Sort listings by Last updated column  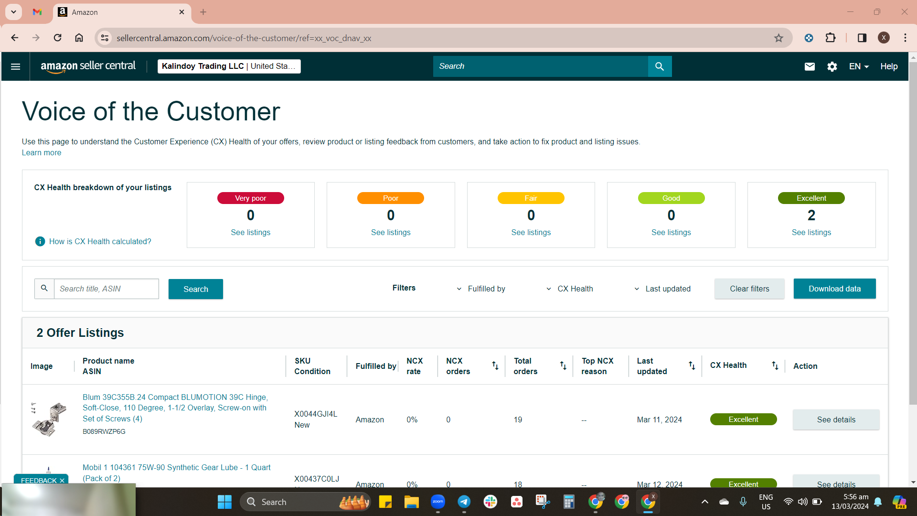pos(692,365)
